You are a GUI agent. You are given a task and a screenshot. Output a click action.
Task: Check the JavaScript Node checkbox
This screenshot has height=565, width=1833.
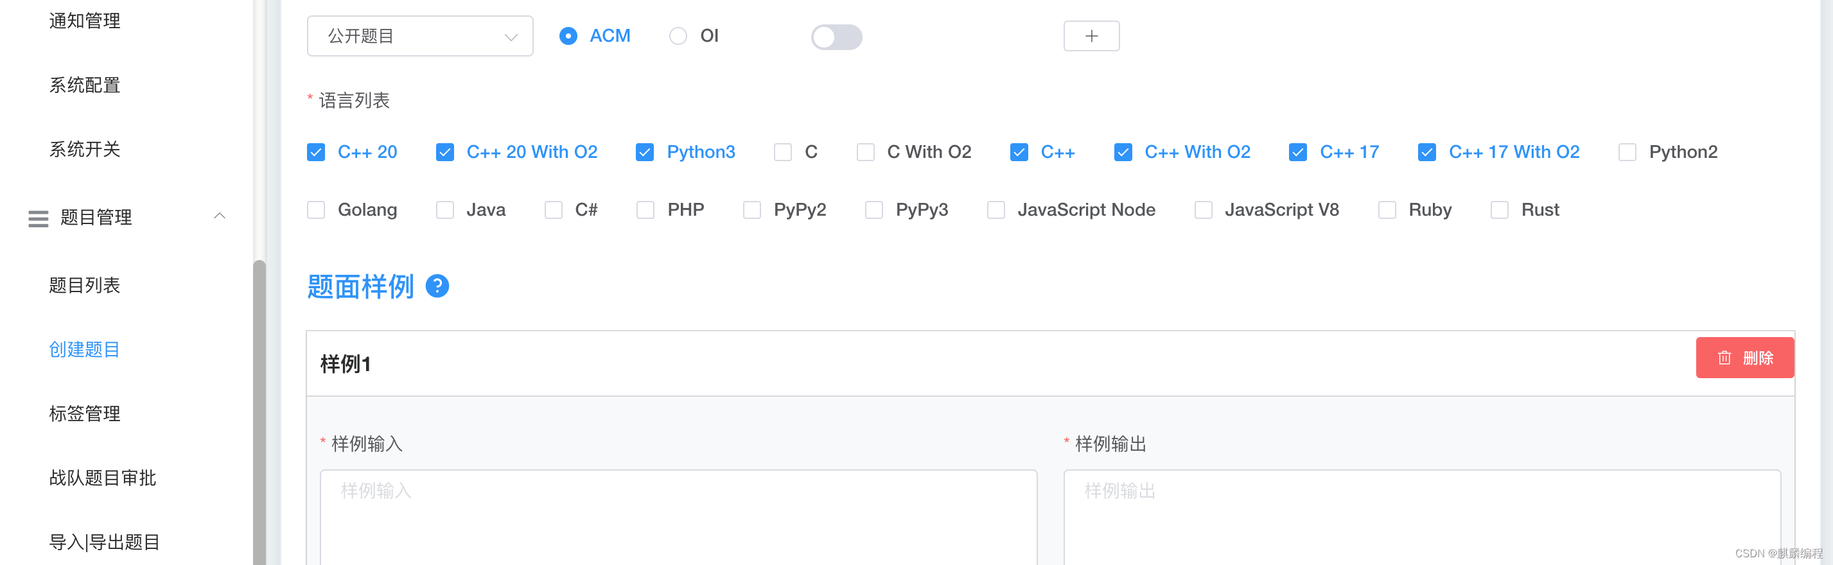pyautogui.click(x=995, y=210)
